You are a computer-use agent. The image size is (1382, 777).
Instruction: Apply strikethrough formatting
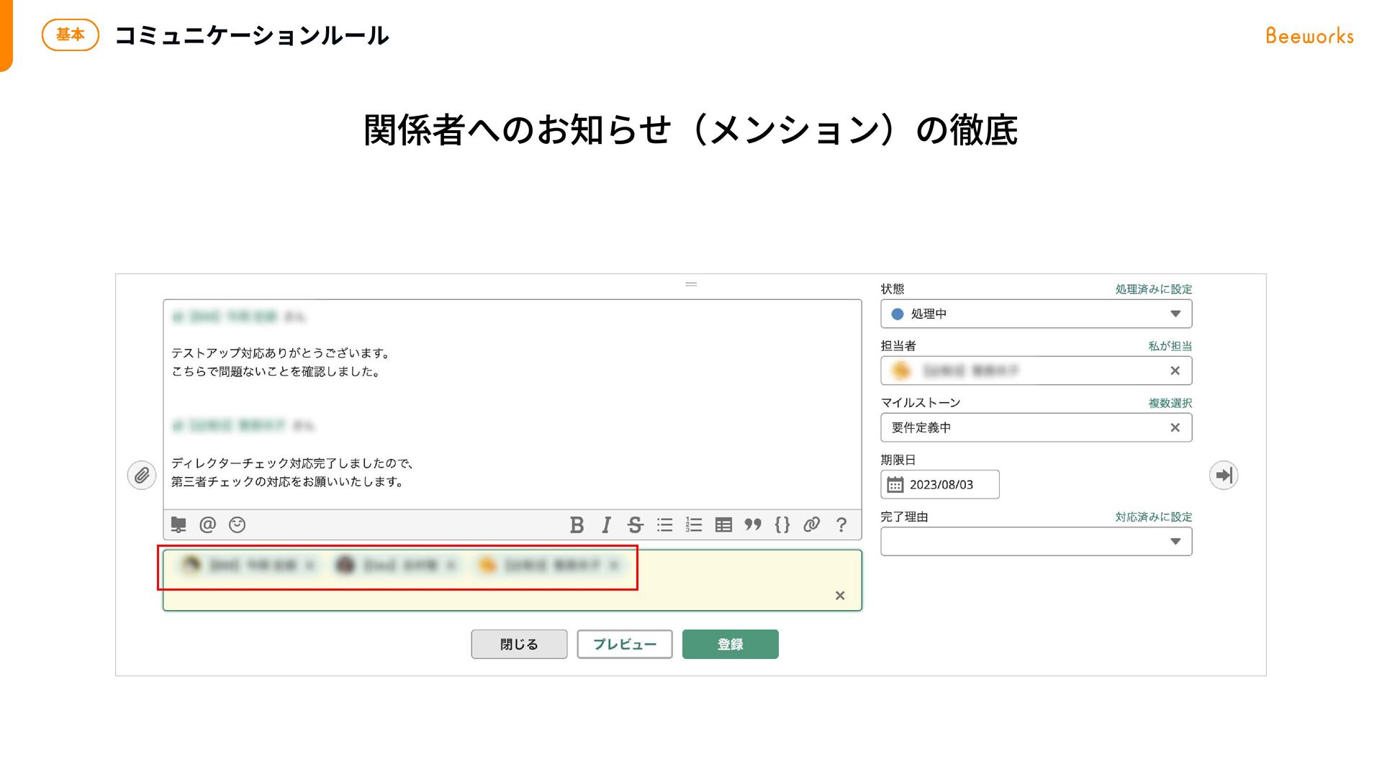point(635,524)
